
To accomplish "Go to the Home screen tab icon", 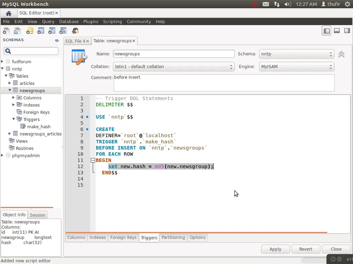I will 9,13.
